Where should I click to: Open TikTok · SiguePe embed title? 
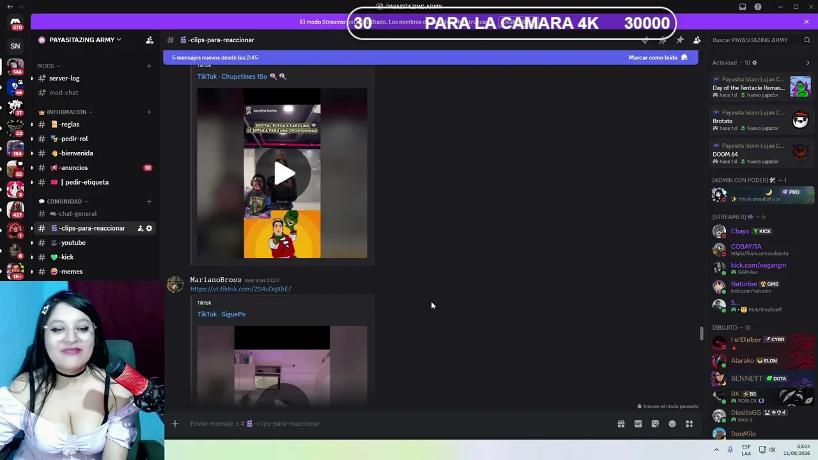[221, 314]
